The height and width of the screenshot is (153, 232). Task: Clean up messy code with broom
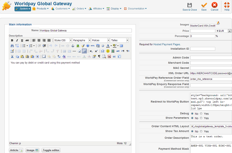[83, 46]
